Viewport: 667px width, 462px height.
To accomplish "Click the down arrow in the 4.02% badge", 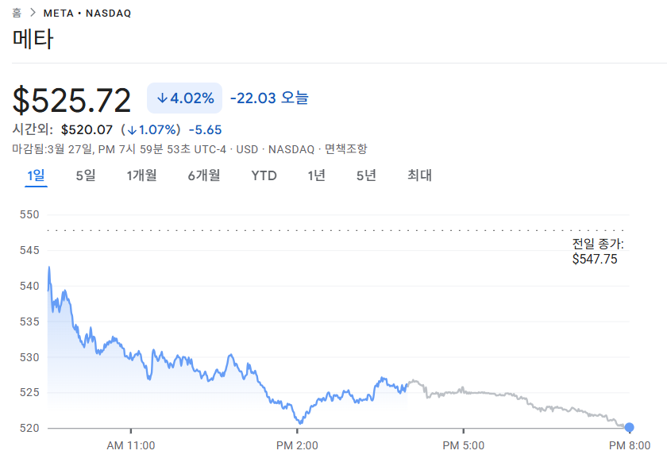I will 162,98.
